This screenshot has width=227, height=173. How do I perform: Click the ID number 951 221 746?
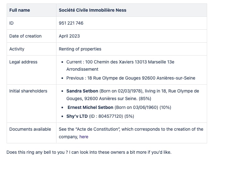(71, 23)
